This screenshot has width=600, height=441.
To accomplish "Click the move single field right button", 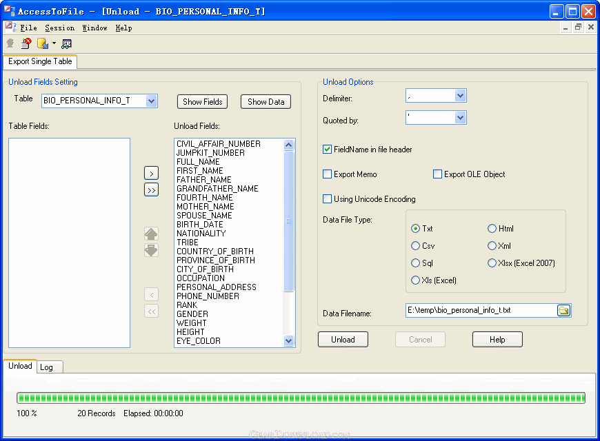I will (x=152, y=173).
